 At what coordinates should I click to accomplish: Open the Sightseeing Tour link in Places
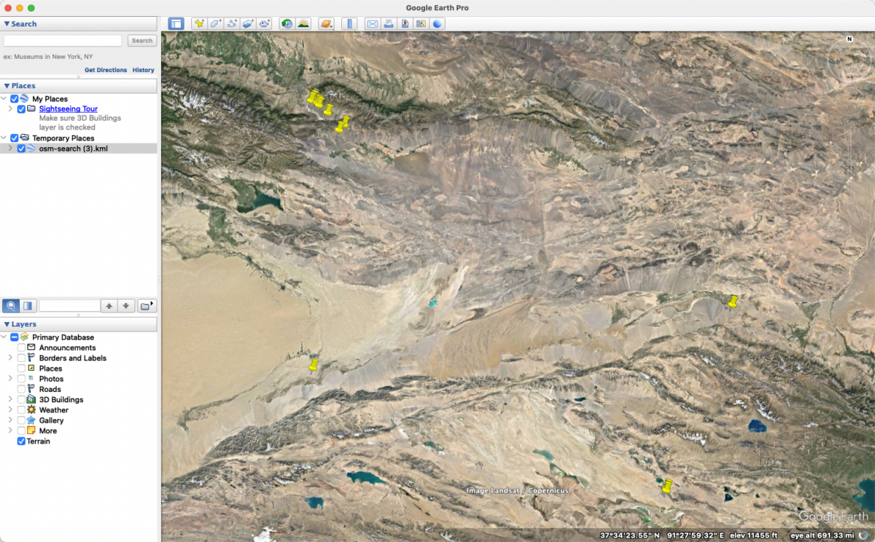[x=69, y=109]
